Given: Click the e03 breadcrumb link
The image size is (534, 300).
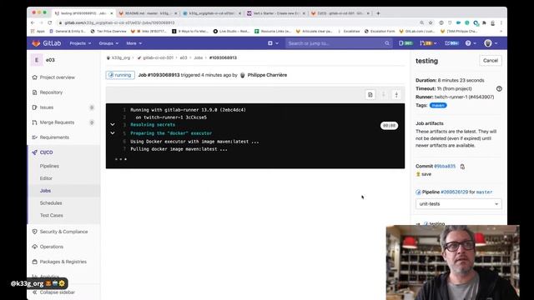Looking at the screenshot, I should click(184, 57).
